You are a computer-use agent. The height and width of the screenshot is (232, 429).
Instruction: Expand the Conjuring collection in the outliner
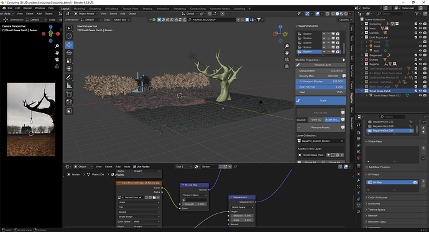coord(362,24)
